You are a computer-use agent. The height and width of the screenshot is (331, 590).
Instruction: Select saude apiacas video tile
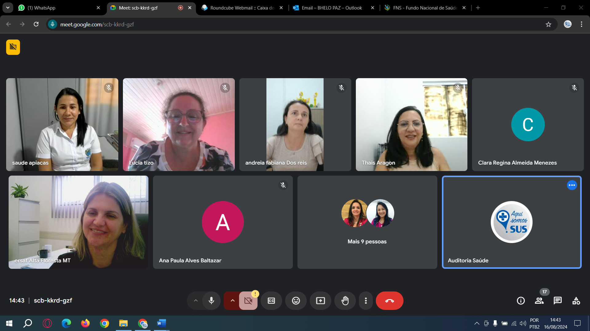point(62,124)
